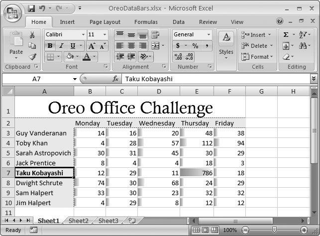Click the Insert cells button

[256, 35]
